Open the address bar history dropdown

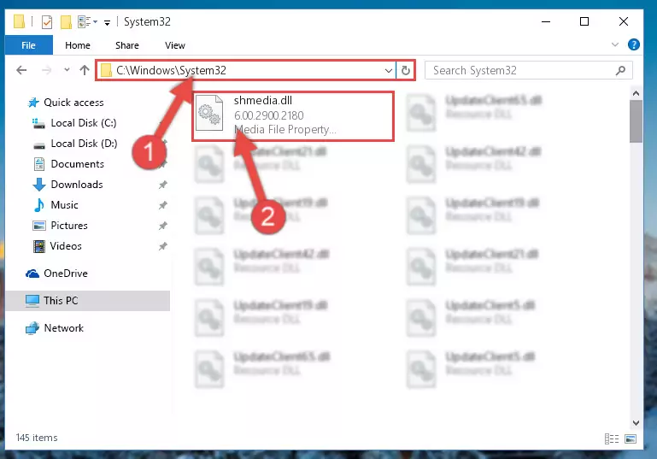click(x=389, y=70)
